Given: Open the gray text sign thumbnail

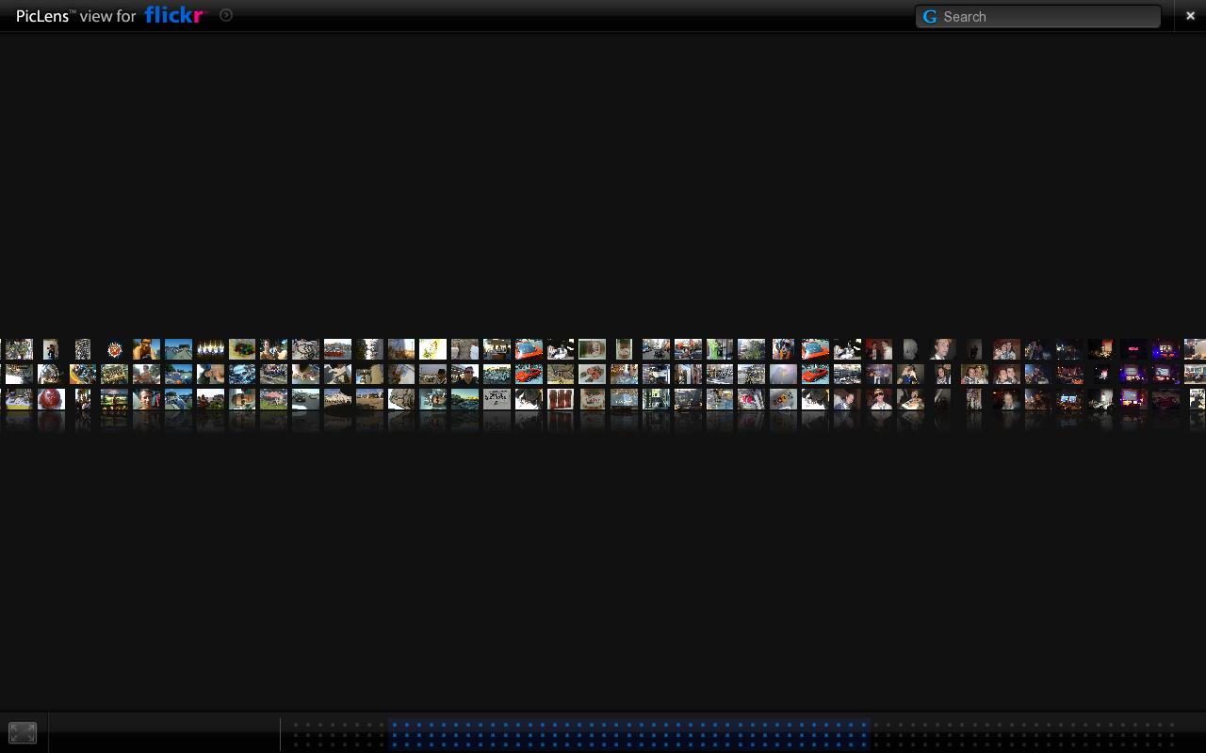Looking at the screenshot, I should 497,400.
